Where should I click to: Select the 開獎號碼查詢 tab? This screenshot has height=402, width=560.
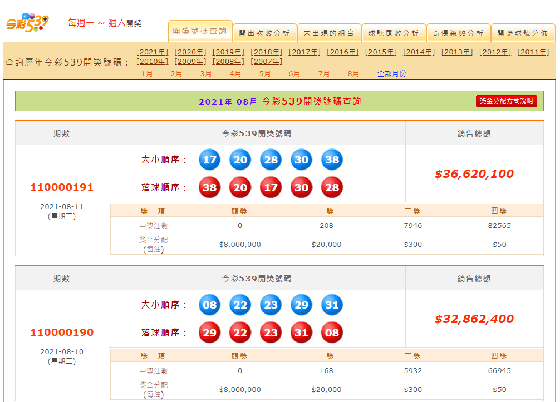(200, 31)
